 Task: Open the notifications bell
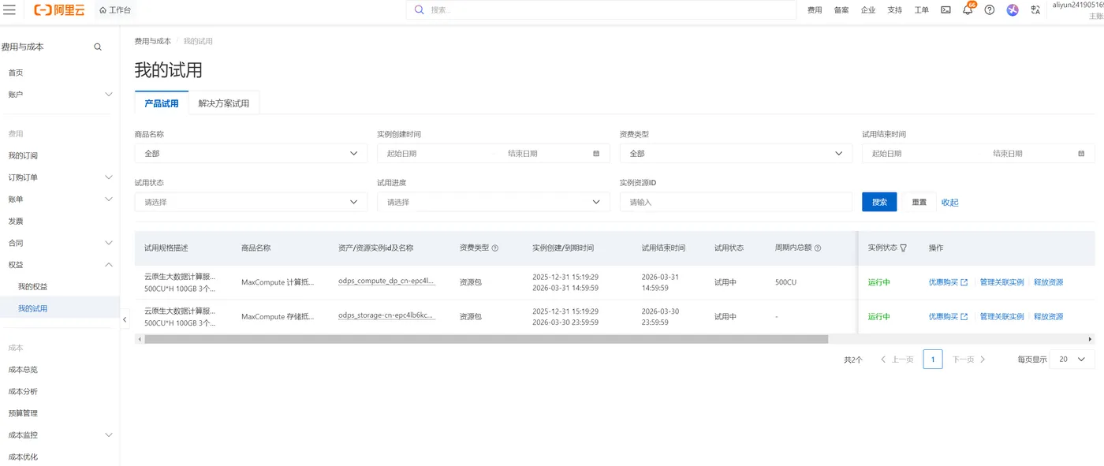pos(968,10)
